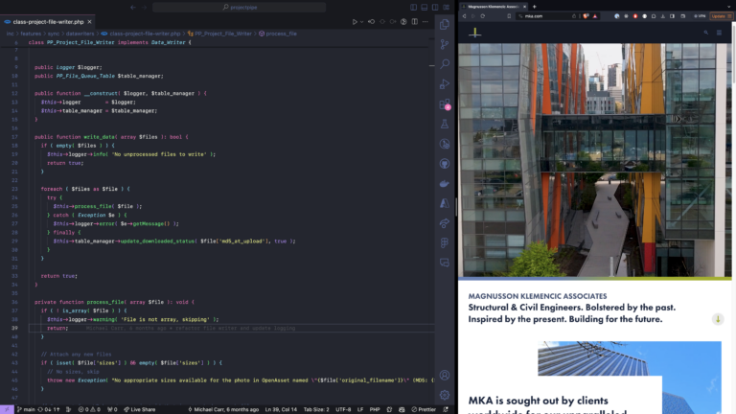The width and height of the screenshot is (736, 414).
Task: Open the chat bubble view in activity bar
Action: pos(445,263)
